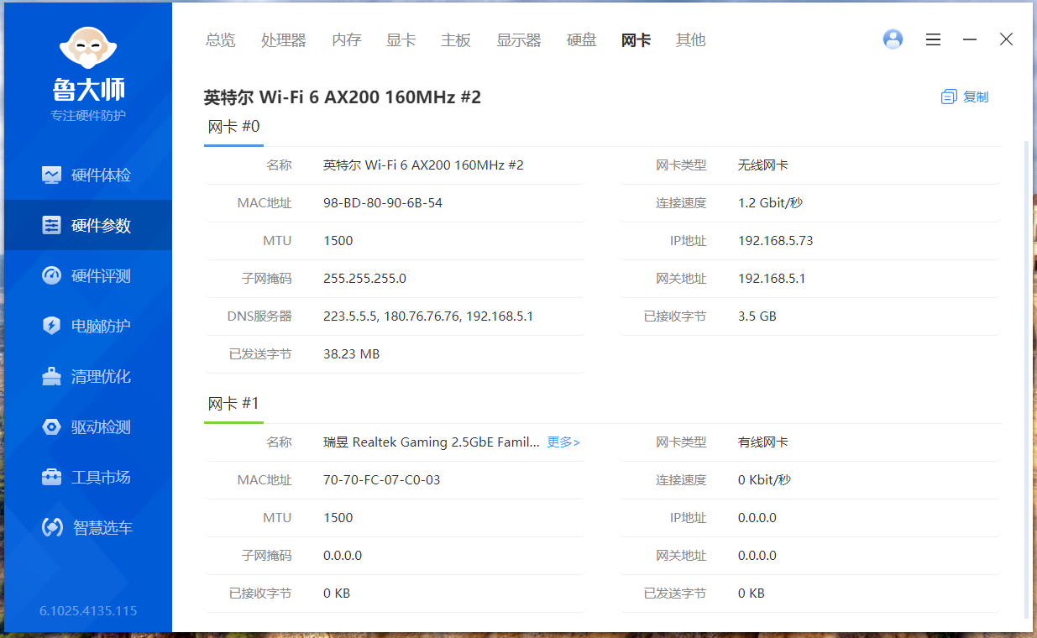Switch to the 处理器 tab

(x=284, y=39)
